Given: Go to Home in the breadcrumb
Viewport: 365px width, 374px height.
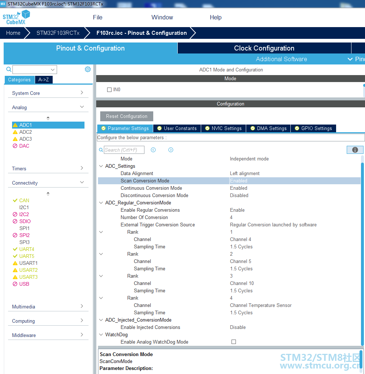Looking at the screenshot, I should [13, 33].
